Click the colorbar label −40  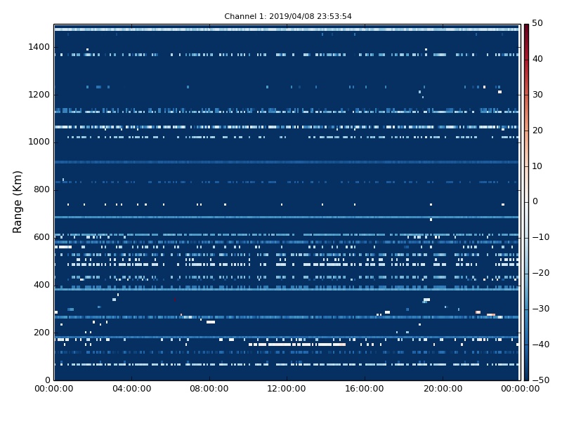540,345
